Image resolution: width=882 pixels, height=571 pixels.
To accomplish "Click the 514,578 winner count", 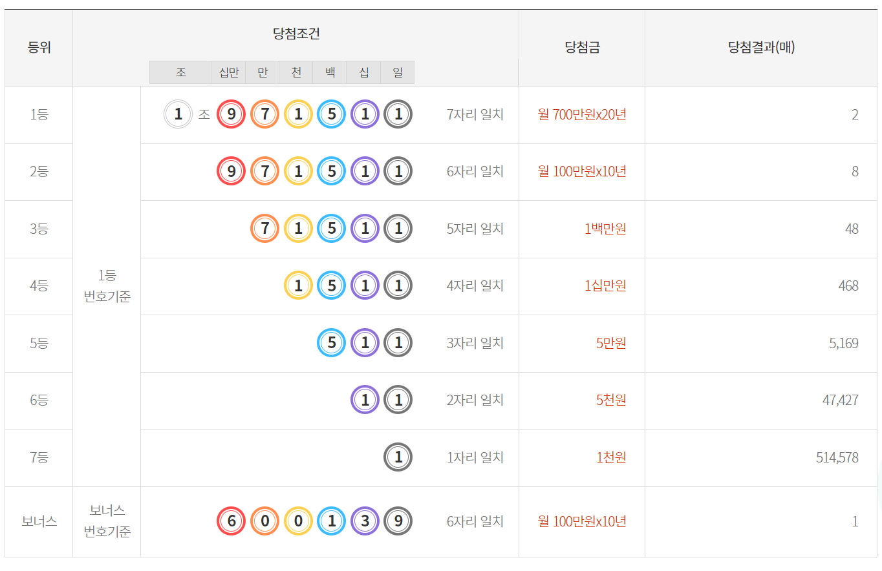I will point(837,458).
